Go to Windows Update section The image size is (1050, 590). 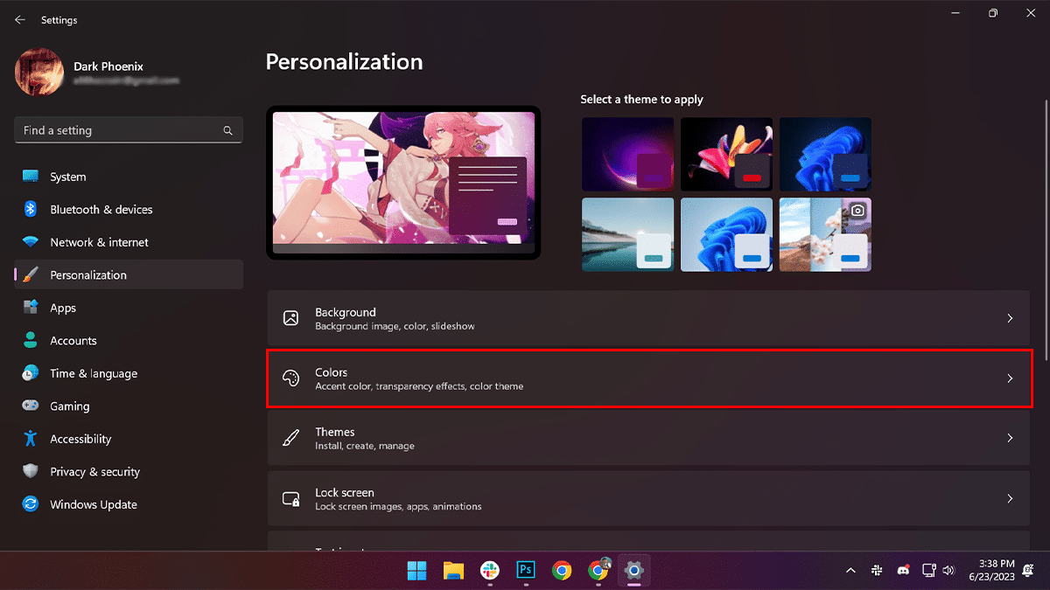pos(93,504)
